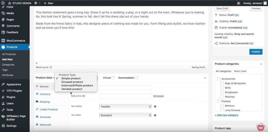The image size is (268, 132).
Task: Open the Users icon in sidebar
Action: (x=3, y=103)
